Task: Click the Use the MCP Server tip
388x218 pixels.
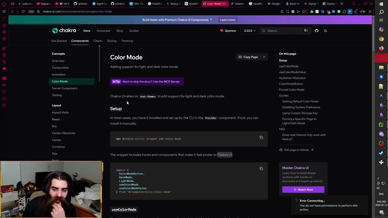Action: point(147,81)
